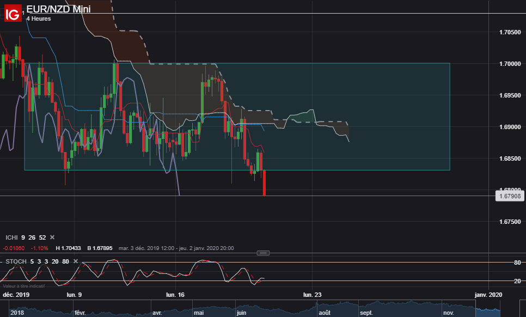Remove the STOCH indicator with its X
The width and height of the screenshot is (526, 317).
(x=76, y=261)
